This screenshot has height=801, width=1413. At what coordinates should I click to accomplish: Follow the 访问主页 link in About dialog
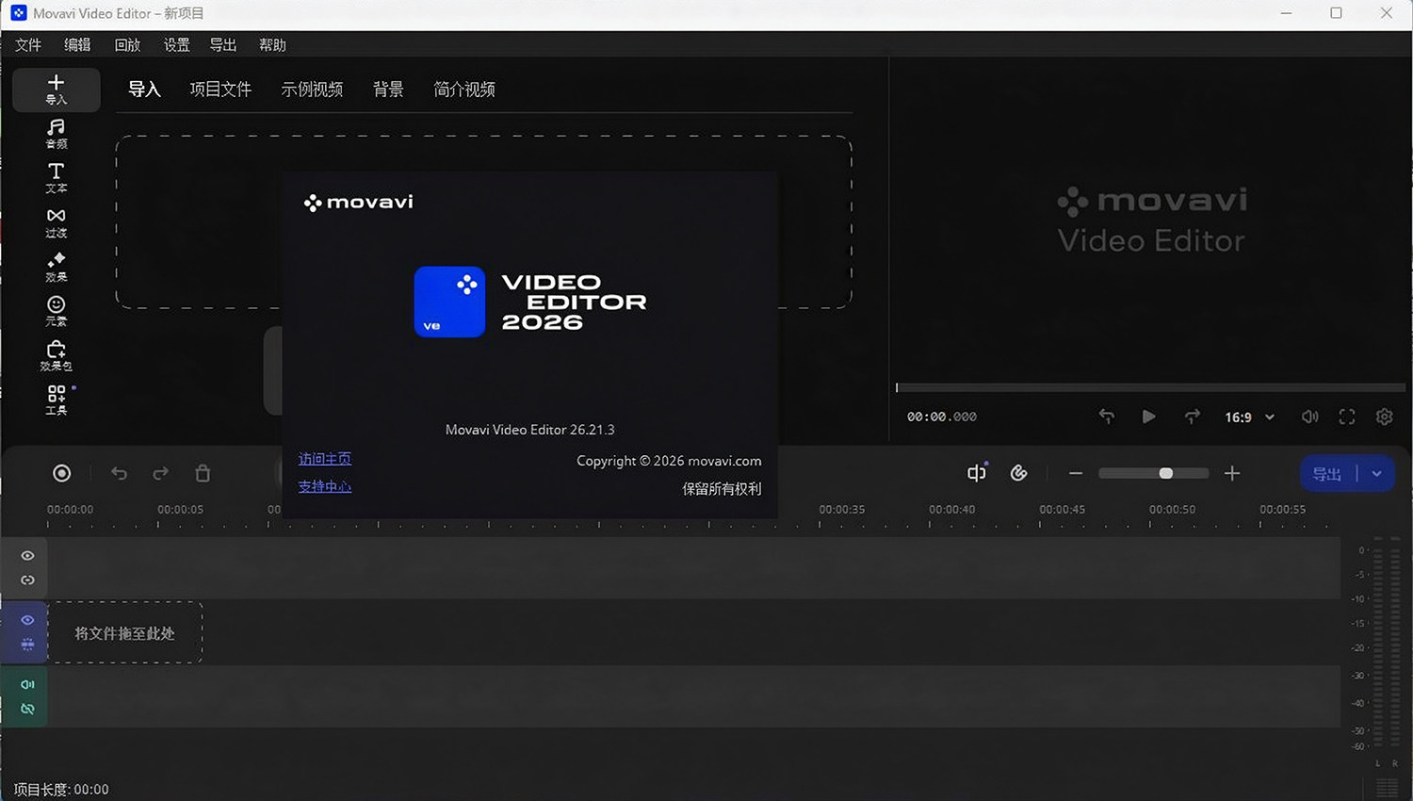(325, 459)
